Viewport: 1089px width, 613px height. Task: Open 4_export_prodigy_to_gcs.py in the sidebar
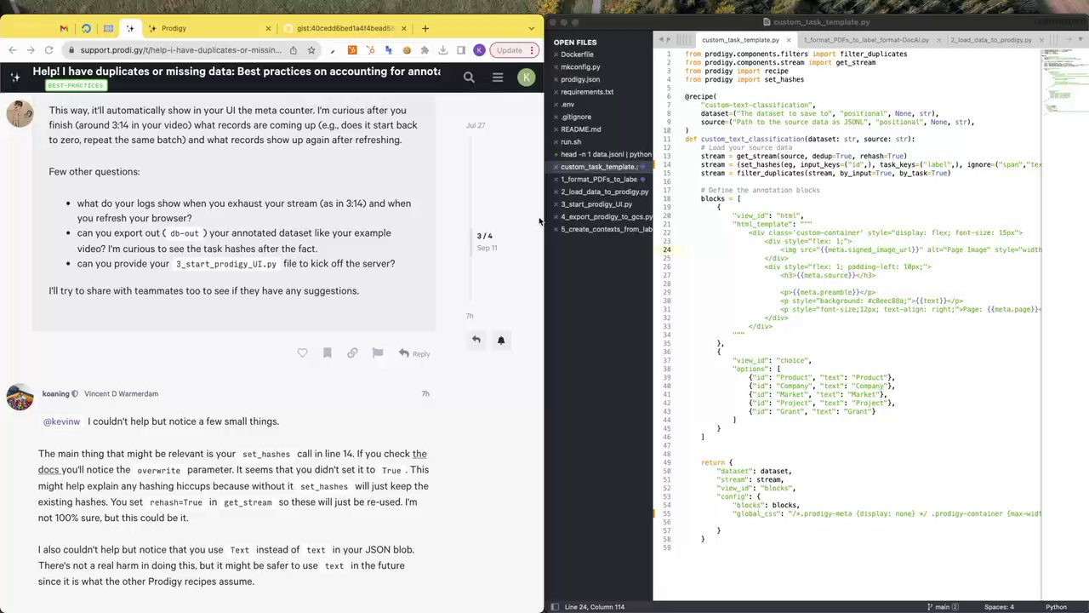[607, 217]
